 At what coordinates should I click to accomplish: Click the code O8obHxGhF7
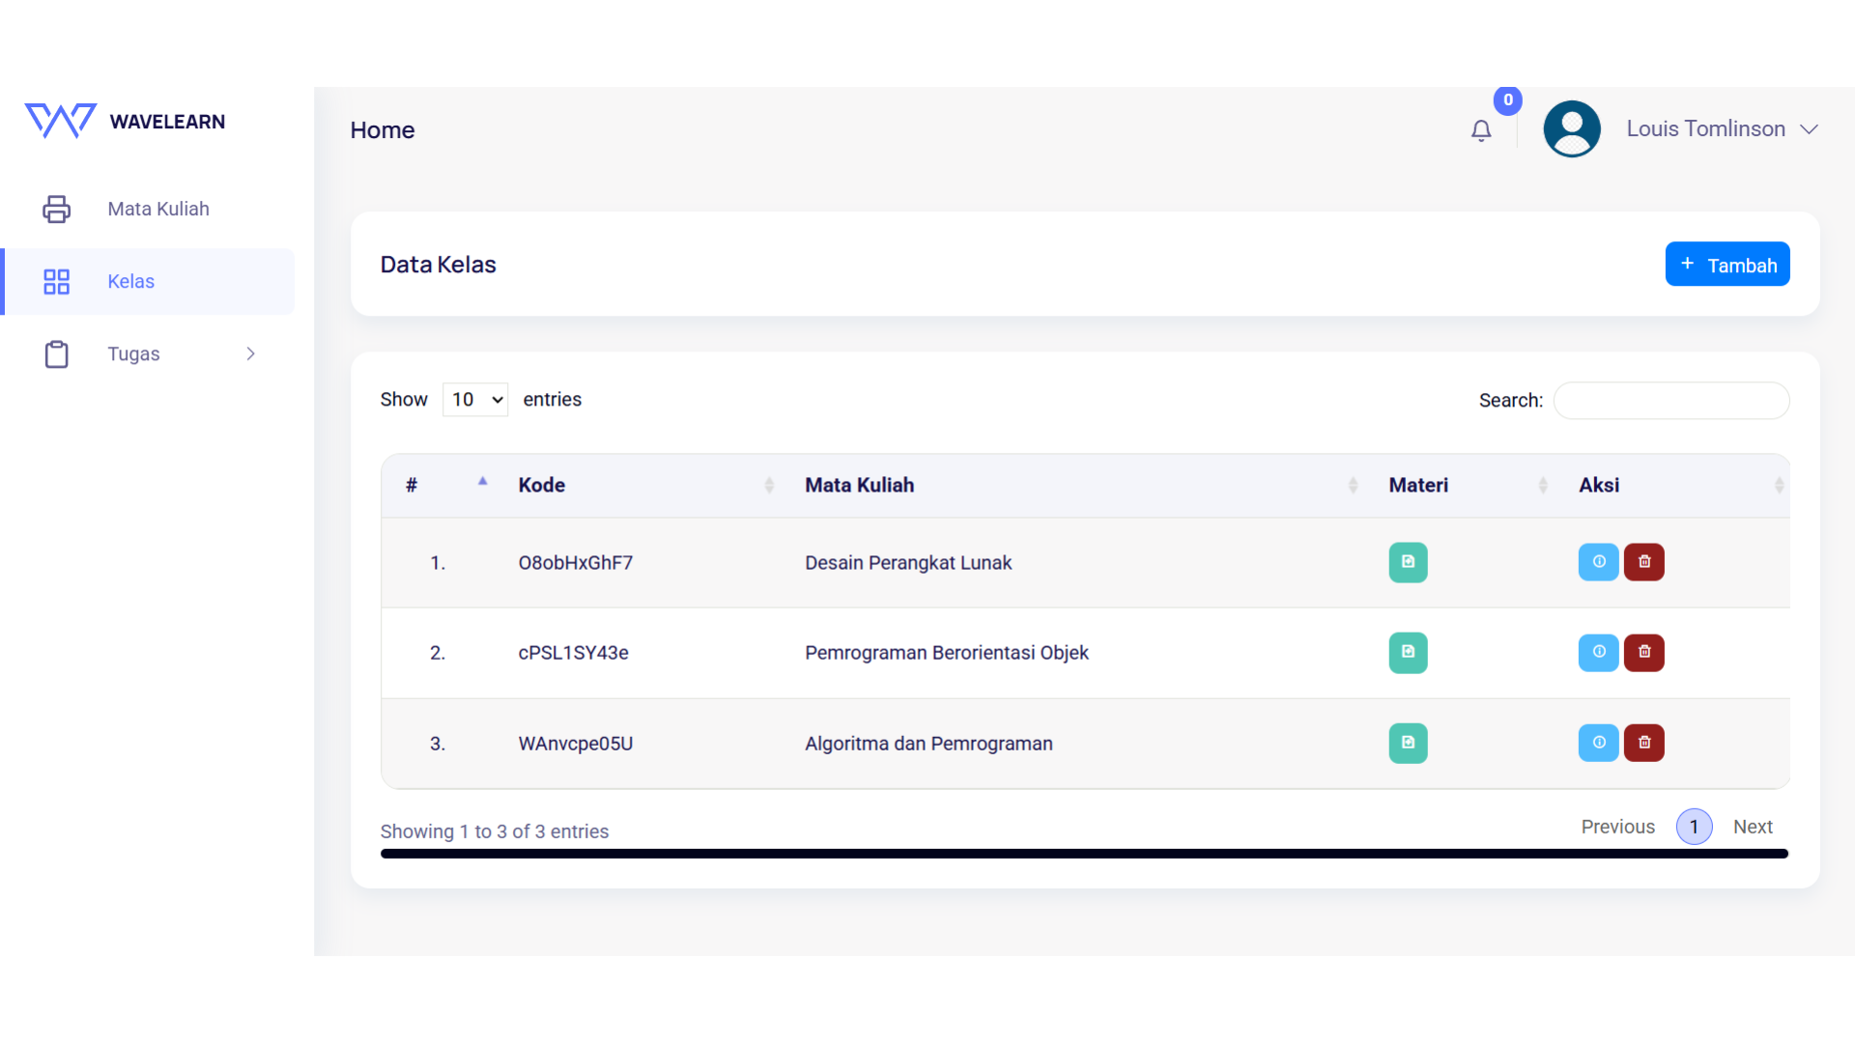576,563
